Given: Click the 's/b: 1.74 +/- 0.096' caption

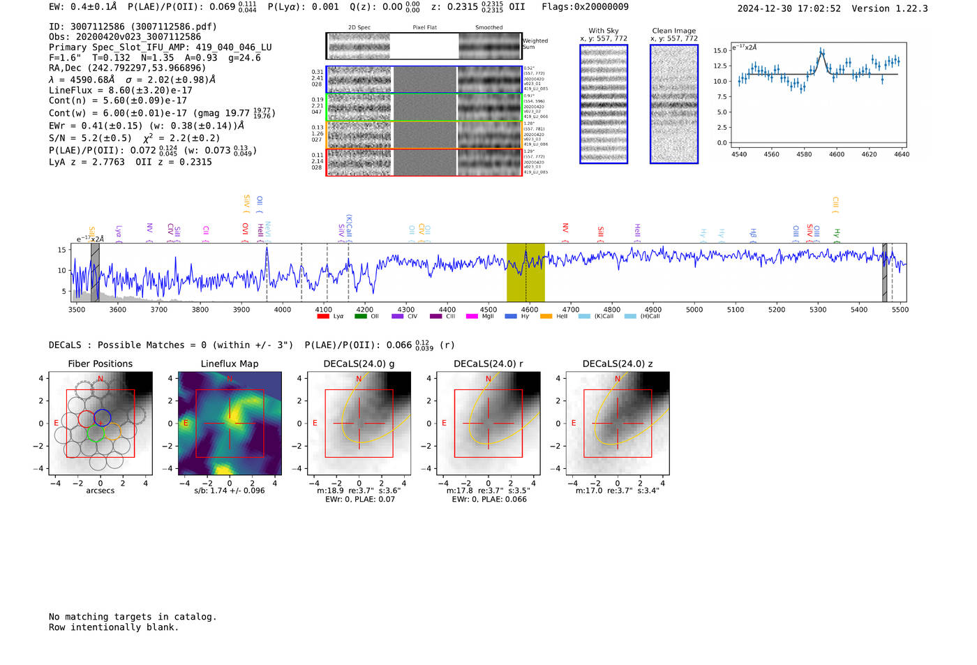Looking at the screenshot, I should pyautogui.click(x=230, y=491).
